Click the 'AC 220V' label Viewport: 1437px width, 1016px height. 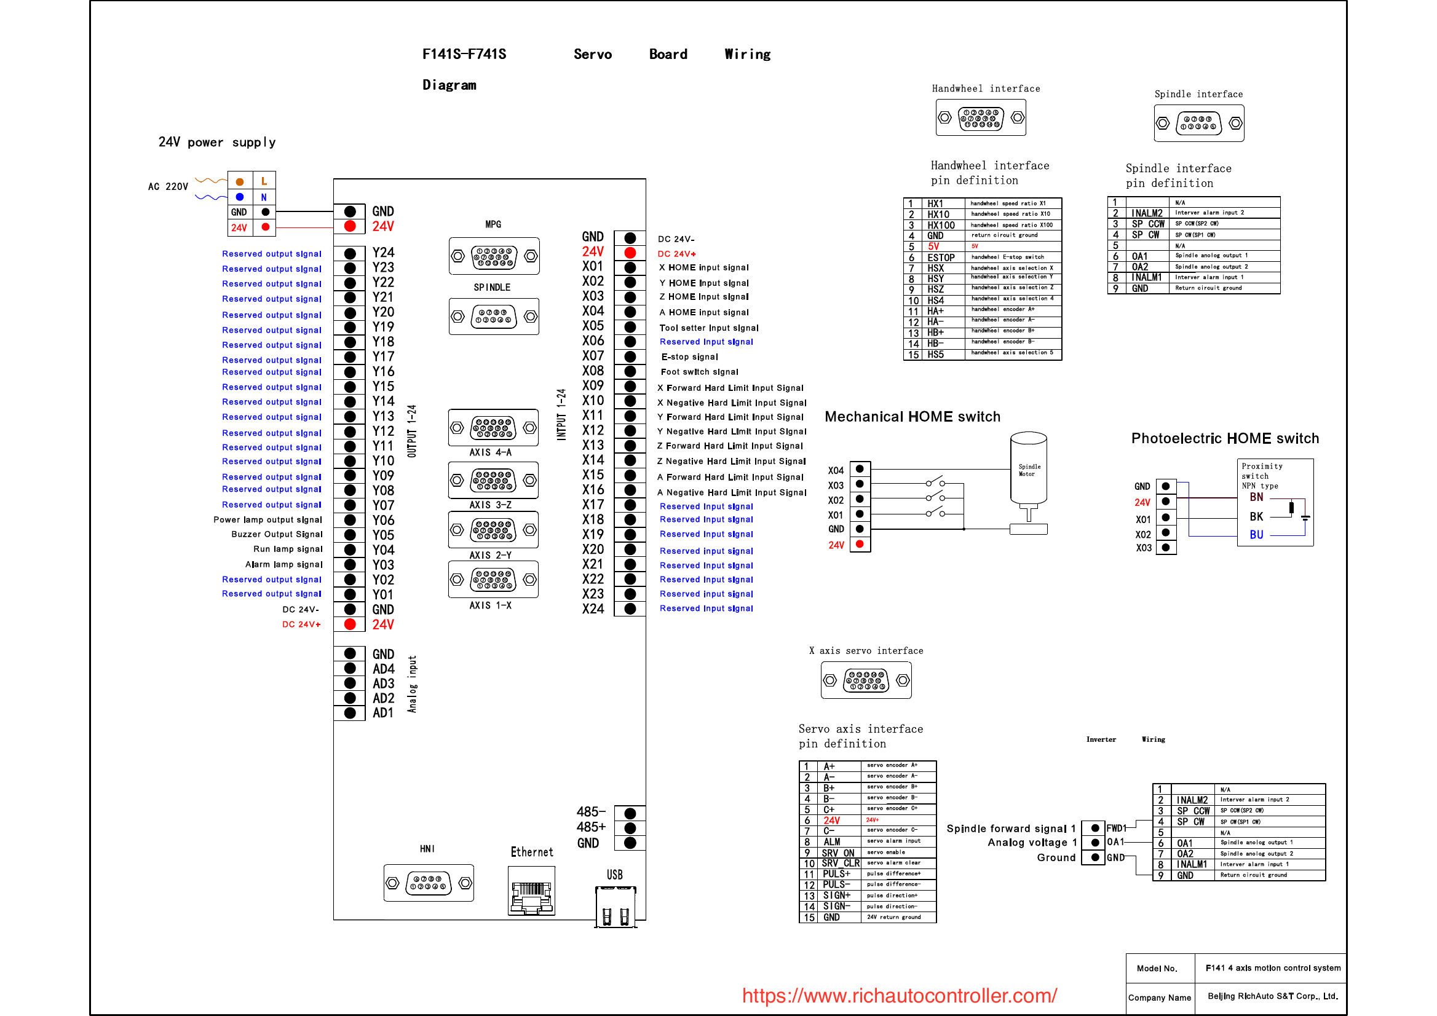[168, 186]
